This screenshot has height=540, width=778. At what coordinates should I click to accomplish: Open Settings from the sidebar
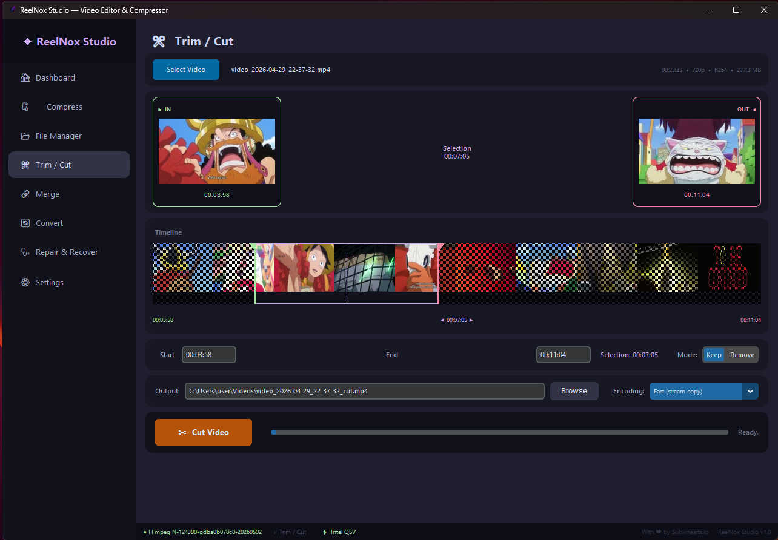(x=69, y=282)
